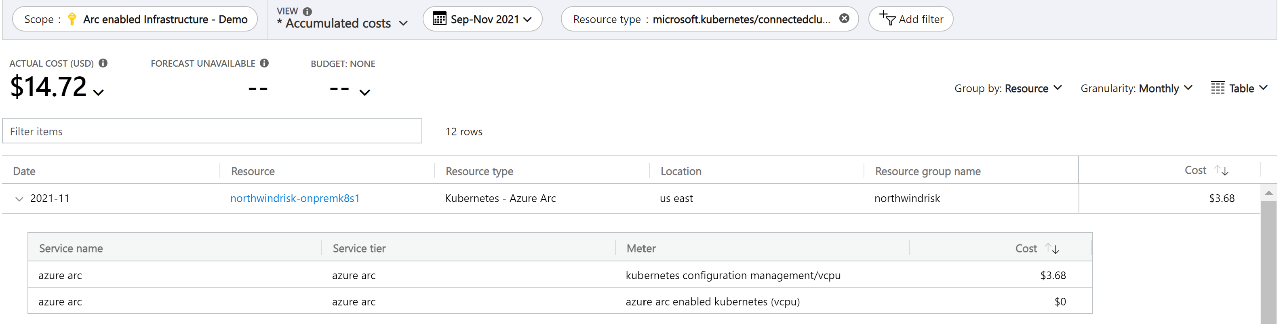Expand the Budget none chevron
Viewport: 1283px width, 324px height.
[365, 93]
